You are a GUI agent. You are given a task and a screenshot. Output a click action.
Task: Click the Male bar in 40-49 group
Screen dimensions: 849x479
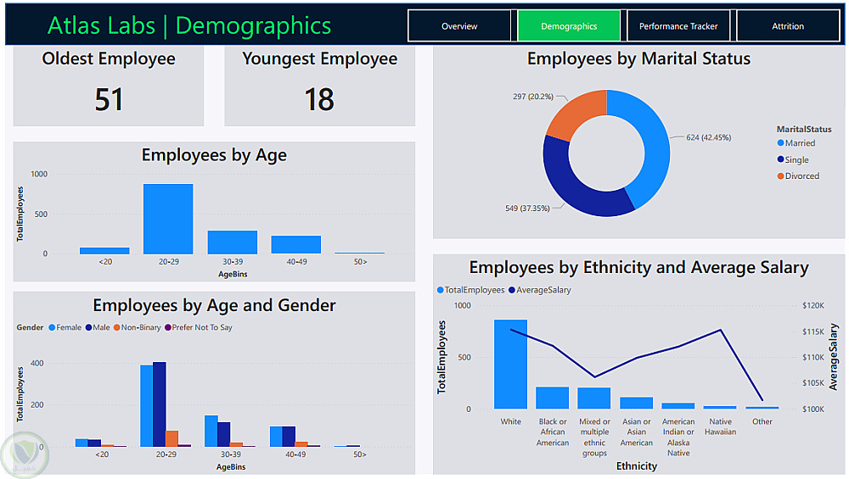pos(289,437)
